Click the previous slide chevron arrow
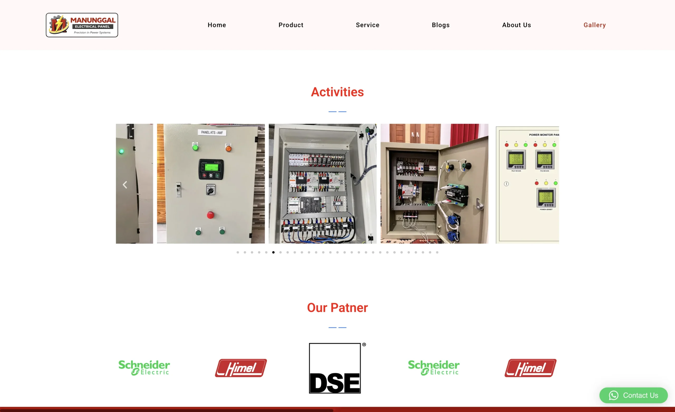This screenshot has height=412, width=675. click(125, 184)
